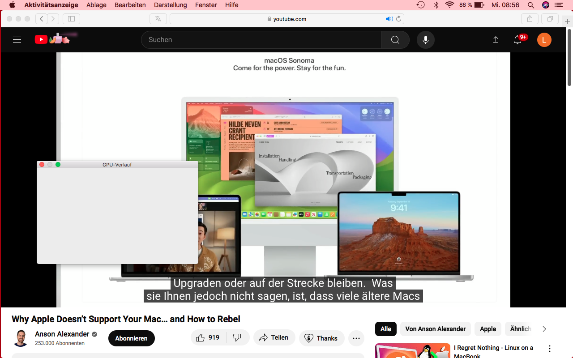Click the Safari address bar youtube.com
Screen dimensions: 573x358
286,19
